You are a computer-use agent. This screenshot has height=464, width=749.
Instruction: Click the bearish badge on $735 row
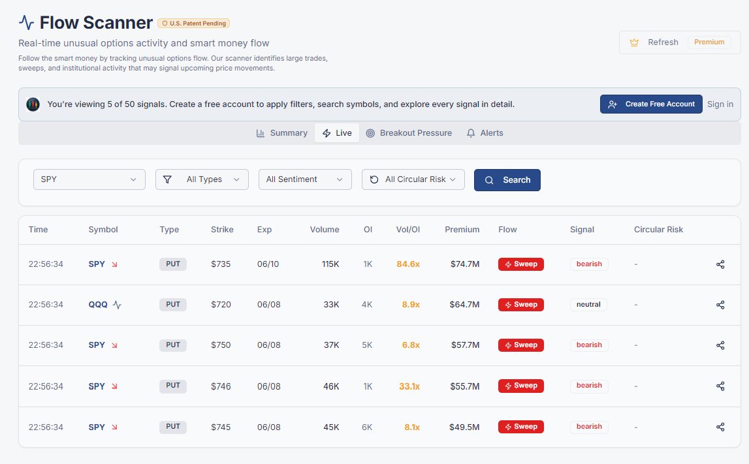(589, 264)
